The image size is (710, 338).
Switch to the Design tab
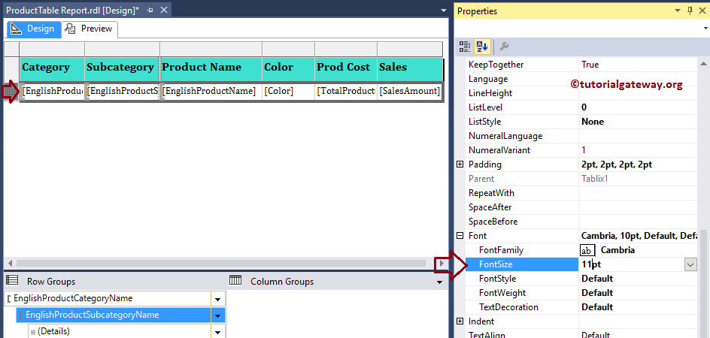pyautogui.click(x=32, y=29)
